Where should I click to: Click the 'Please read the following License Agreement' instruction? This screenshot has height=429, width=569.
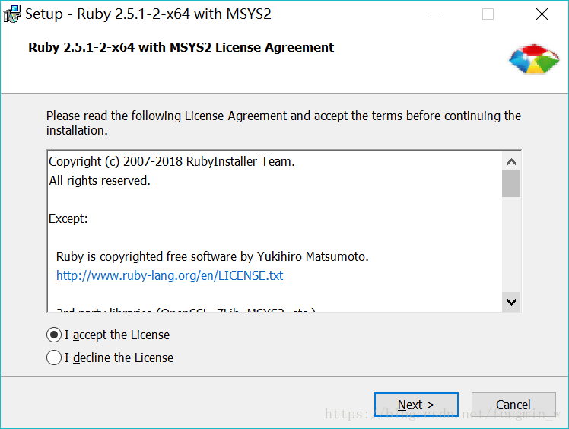[x=283, y=122]
